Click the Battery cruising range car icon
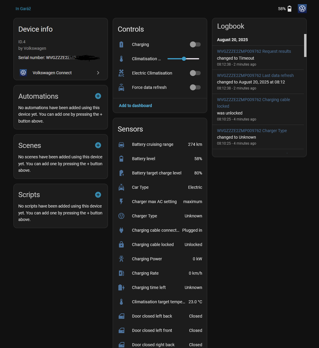The width and height of the screenshot is (319, 348). (121, 145)
